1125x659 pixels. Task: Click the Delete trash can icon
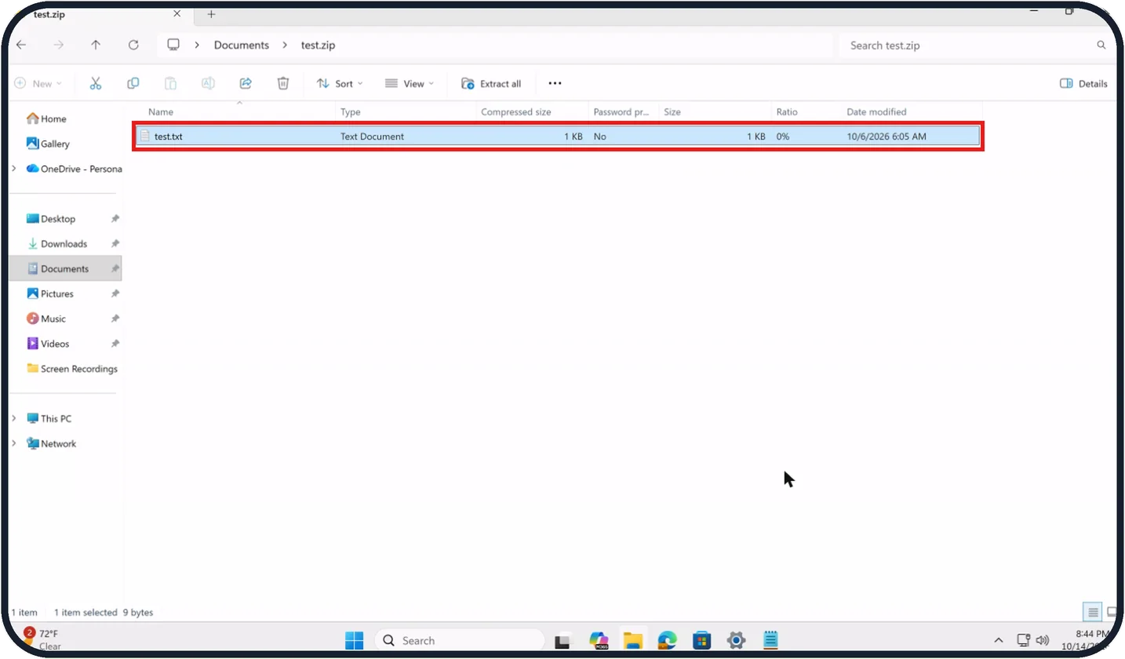(x=283, y=83)
